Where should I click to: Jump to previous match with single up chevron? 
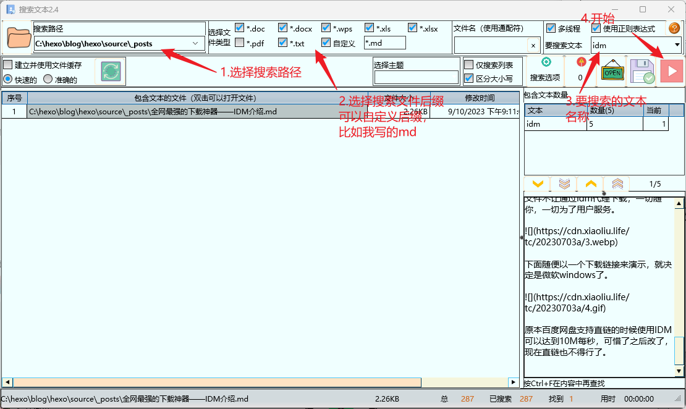tap(591, 184)
